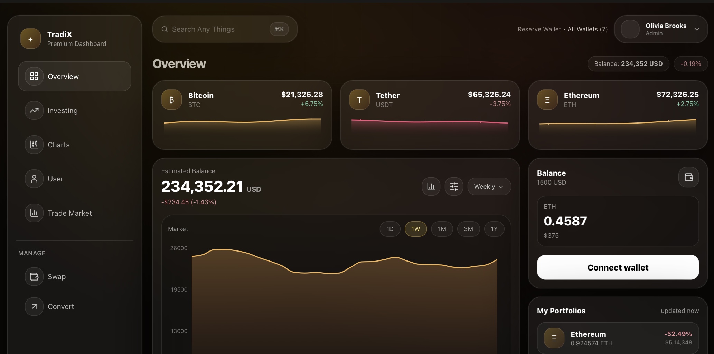714x354 pixels.
Task: Open the chart filter sliders icon
Action: 454,187
